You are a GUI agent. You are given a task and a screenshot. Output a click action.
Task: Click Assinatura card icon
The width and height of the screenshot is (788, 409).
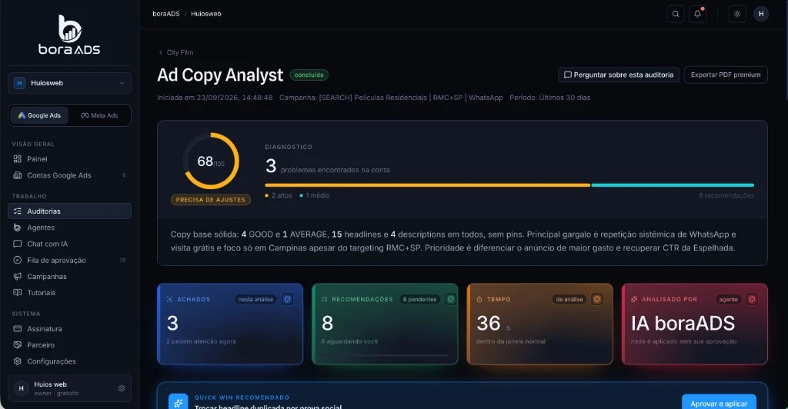[18, 329]
